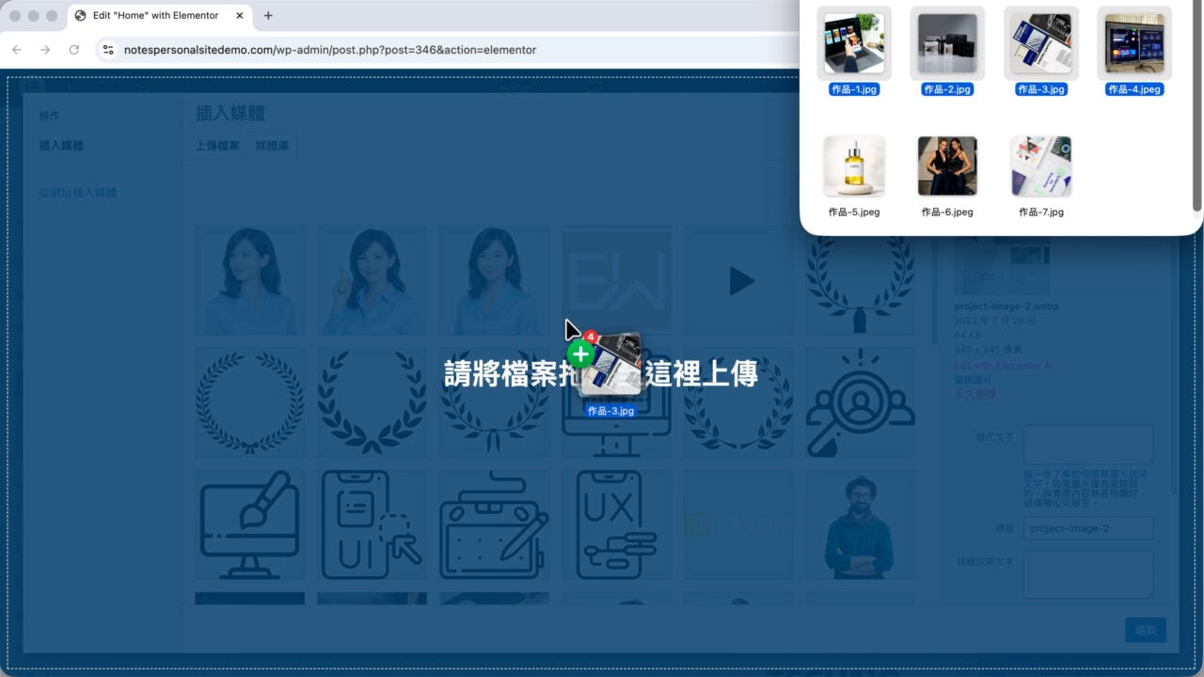Select the monitor with paintbrush icon image

pyautogui.click(x=249, y=525)
